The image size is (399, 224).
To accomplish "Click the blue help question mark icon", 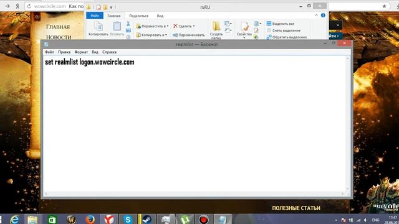I will click(x=323, y=15).
